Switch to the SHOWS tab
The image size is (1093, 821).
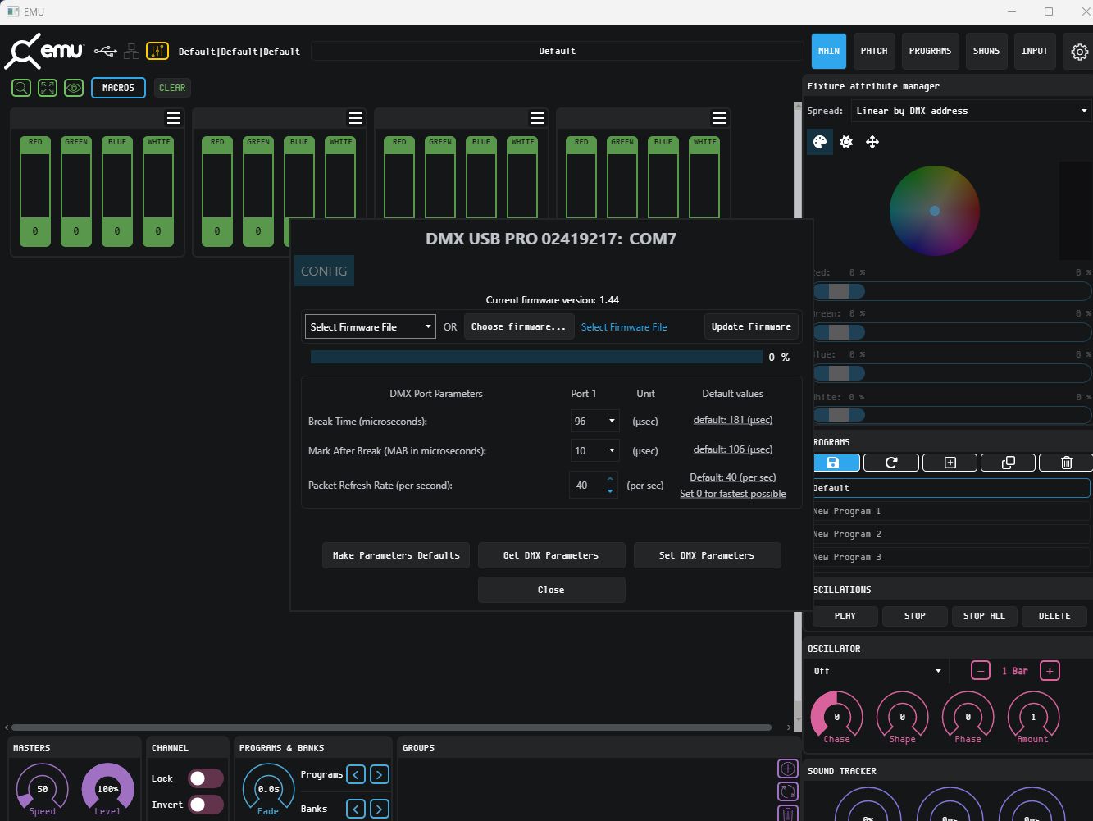pyautogui.click(x=986, y=51)
